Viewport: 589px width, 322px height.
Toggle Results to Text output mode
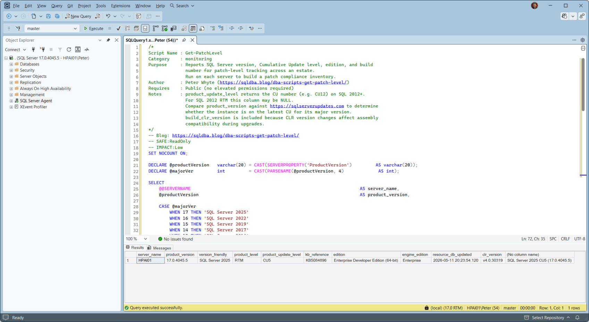(x=184, y=28)
